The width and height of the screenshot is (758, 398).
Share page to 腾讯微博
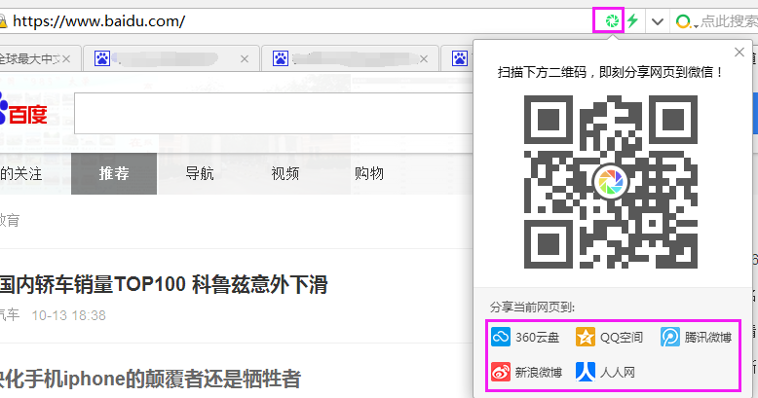pos(696,337)
